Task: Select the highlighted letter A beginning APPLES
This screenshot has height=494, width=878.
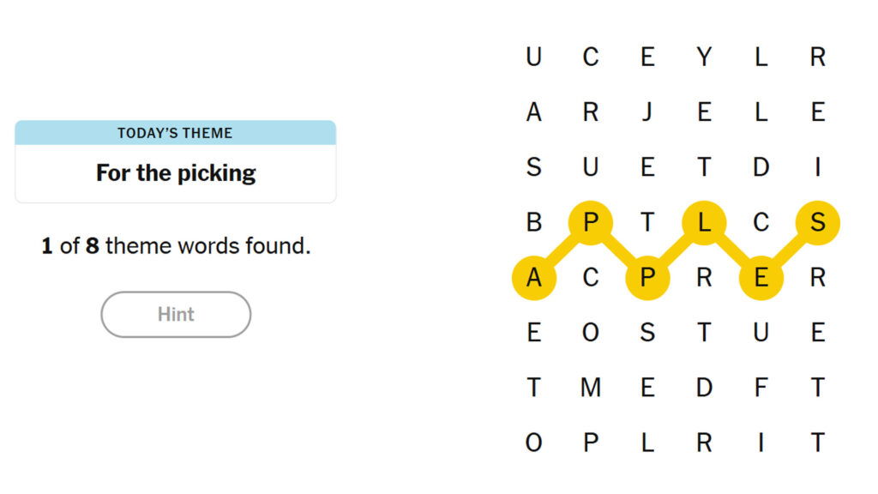Action: click(x=534, y=278)
